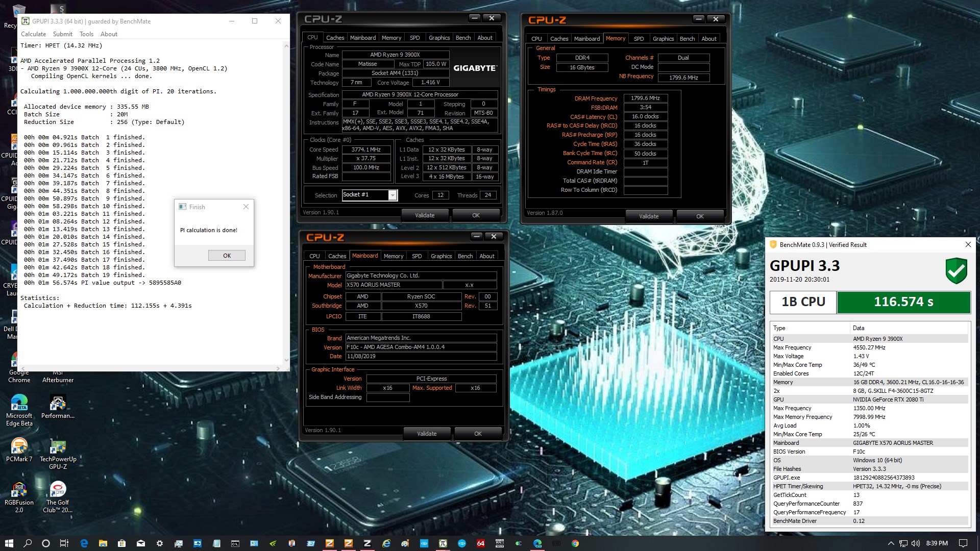Open Microsoft Edge Beta desktop shortcut
Screen dimensions: 980x551
(19, 410)
